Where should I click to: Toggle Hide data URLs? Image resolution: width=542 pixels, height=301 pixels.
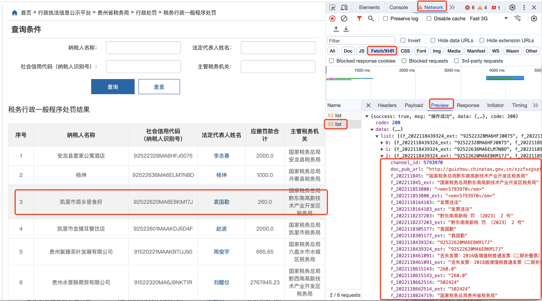click(x=433, y=40)
